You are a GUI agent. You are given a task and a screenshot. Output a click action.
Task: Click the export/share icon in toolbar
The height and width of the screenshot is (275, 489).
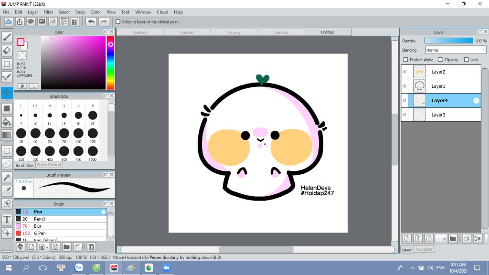click(x=20, y=21)
